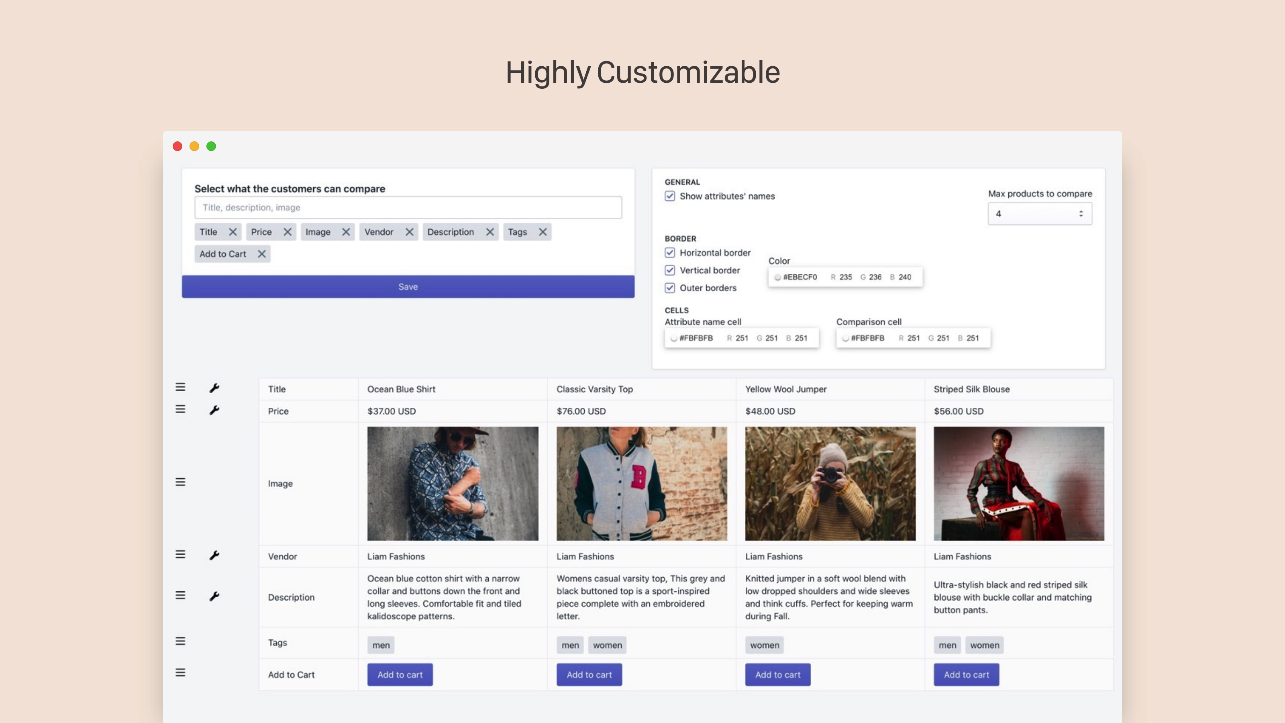This screenshot has width=1285, height=723.
Task: Click the Comparison cell color picker
Action: pyautogui.click(x=845, y=338)
